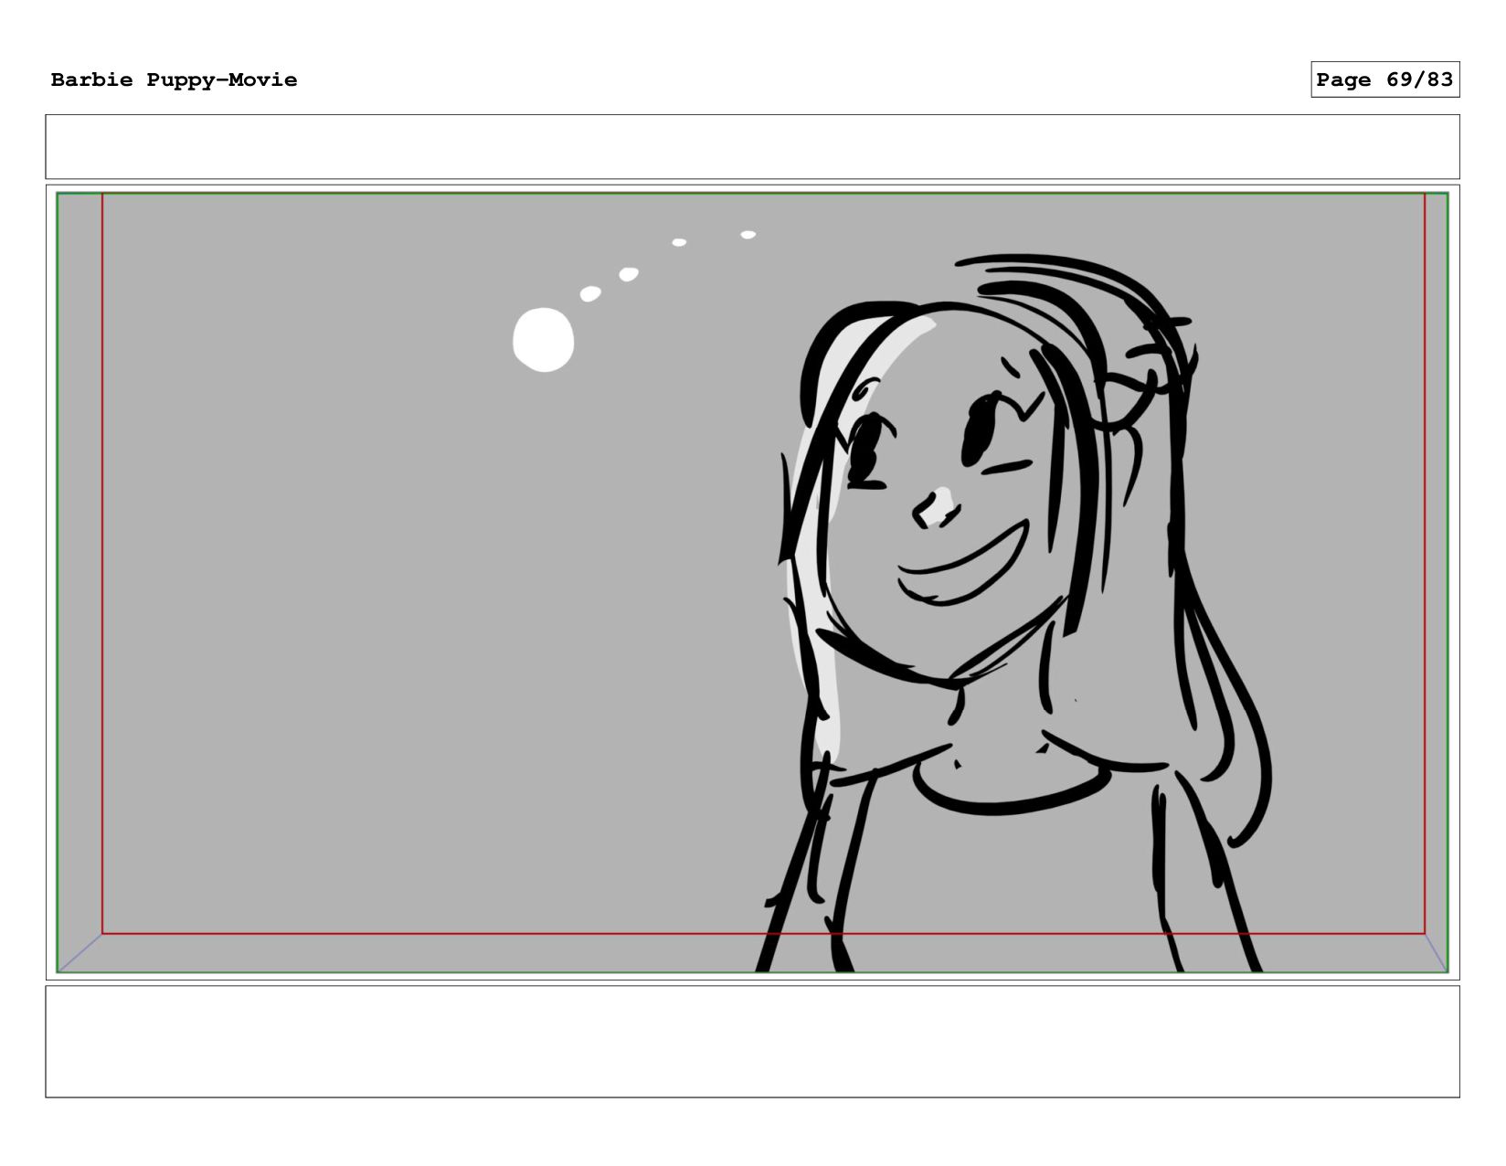
Task: Click the storyboard panel drawing of the girl
Action: pos(752,582)
